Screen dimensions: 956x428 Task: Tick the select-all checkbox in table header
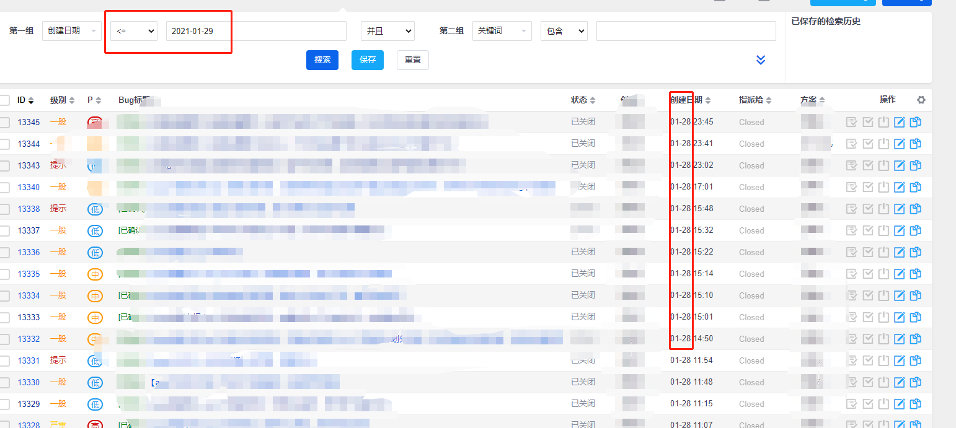click(4, 100)
